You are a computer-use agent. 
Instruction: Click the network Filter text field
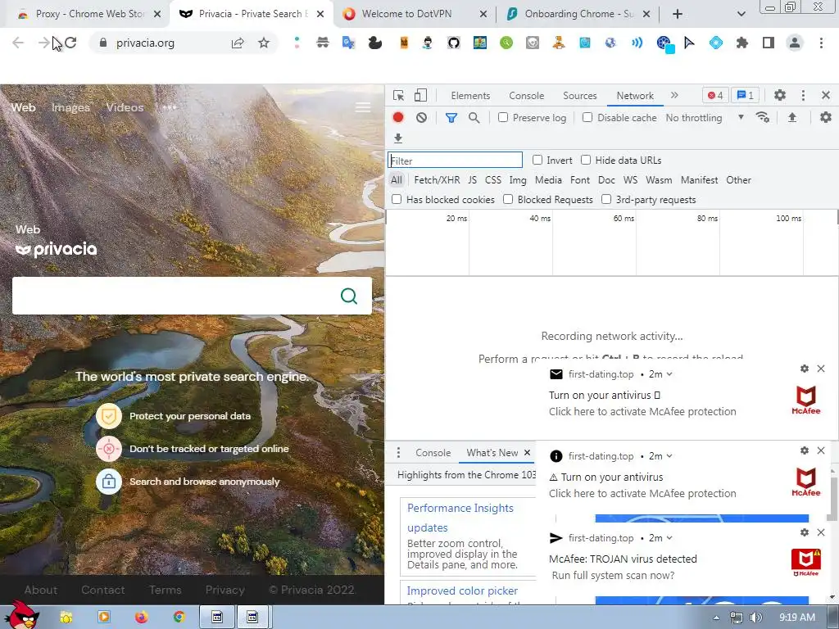455,161
